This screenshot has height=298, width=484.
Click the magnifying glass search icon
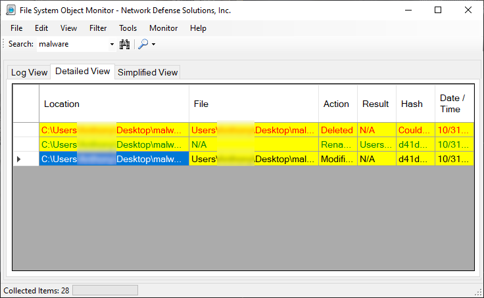tap(143, 44)
